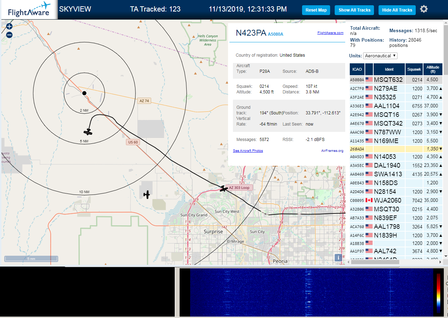
Task: Sort table by flag column header
Action: (x=369, y=69)
